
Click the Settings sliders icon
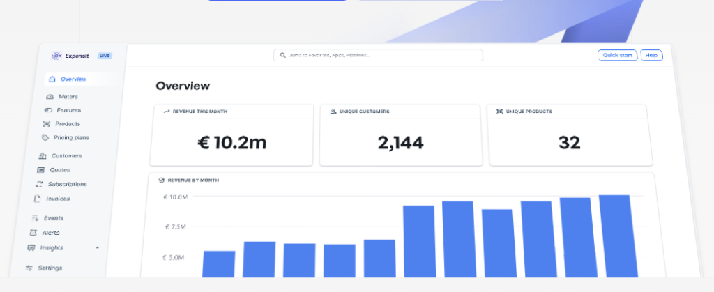click(x=29, y=268)
